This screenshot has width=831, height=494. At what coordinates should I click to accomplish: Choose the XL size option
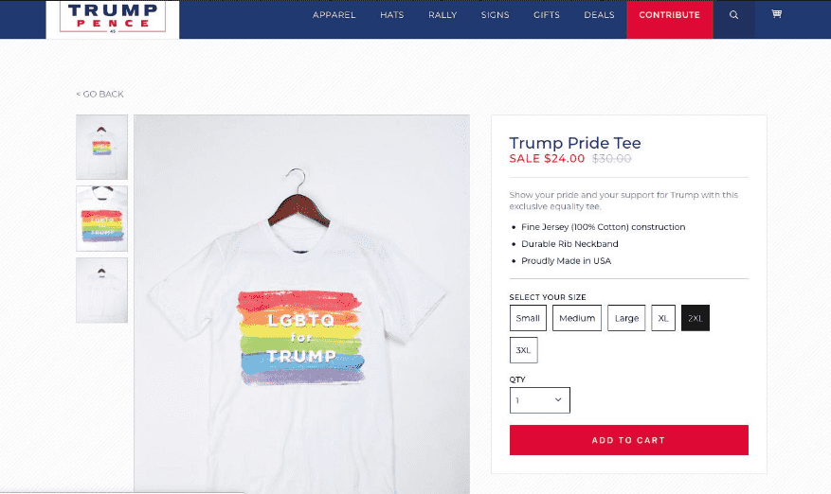click(663, 318)
